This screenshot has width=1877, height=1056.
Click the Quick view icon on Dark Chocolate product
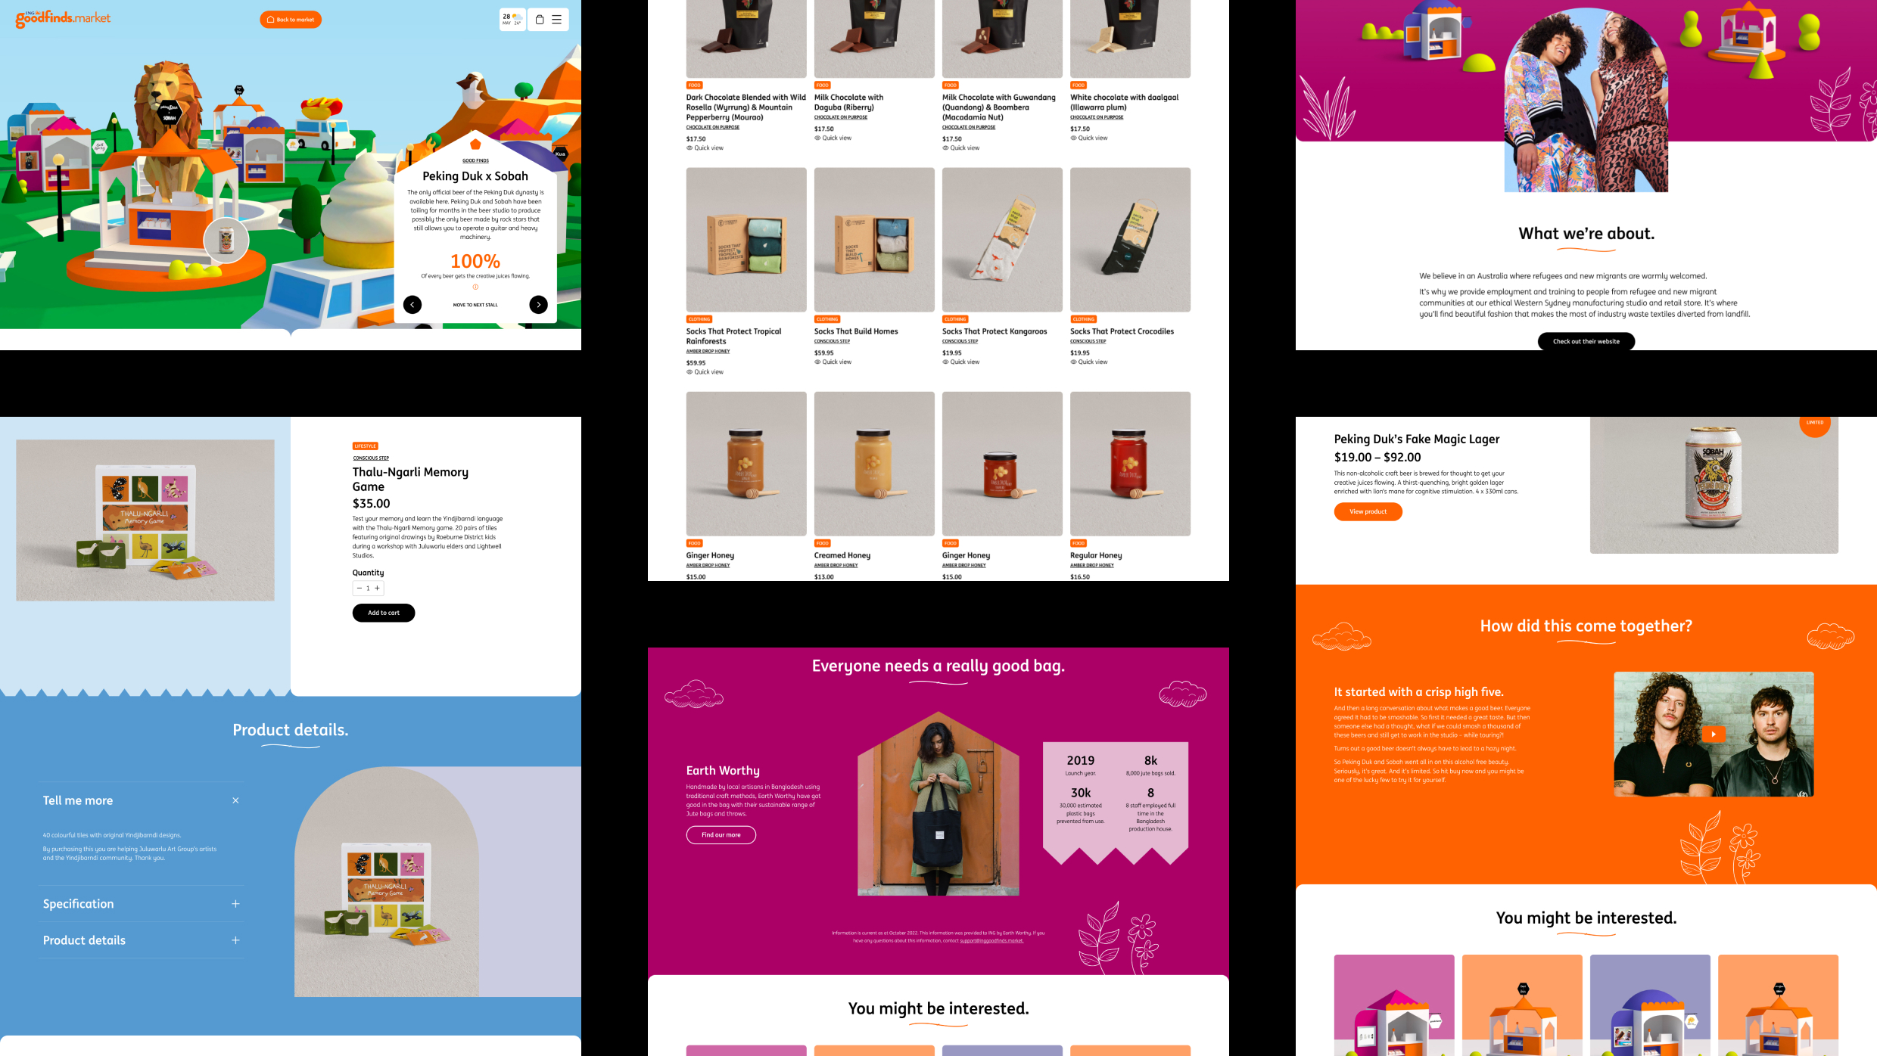(689, 148)
